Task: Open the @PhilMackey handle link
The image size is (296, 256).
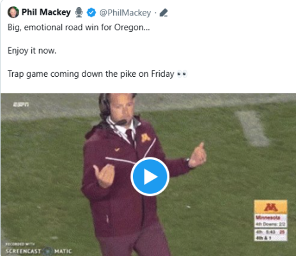Action: (x=125, y=13)
